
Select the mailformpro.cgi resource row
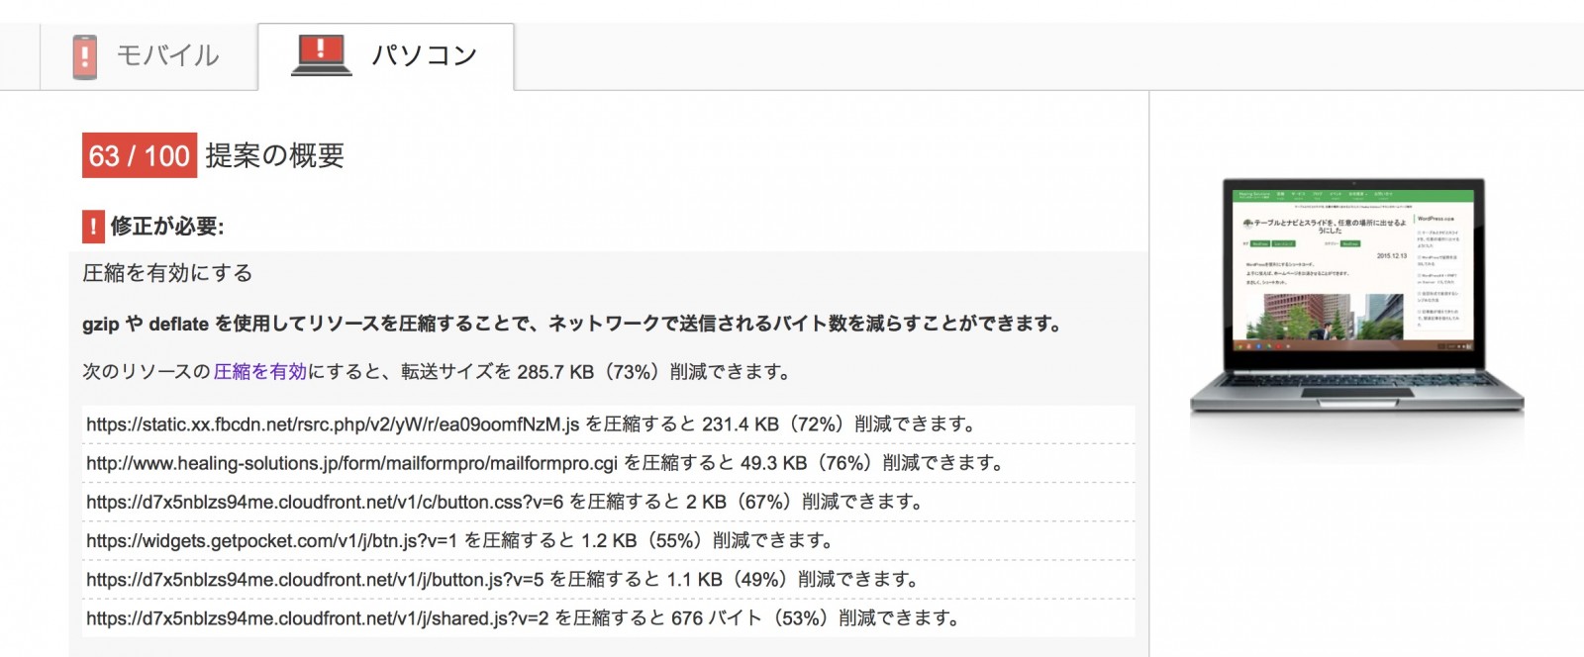(608, 463)
